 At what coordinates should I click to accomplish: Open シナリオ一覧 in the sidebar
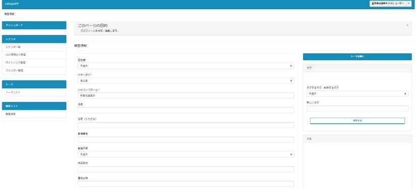[34, 47]
